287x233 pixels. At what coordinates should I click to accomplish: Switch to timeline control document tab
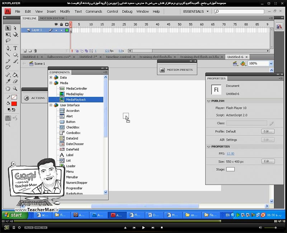point(118,57)
